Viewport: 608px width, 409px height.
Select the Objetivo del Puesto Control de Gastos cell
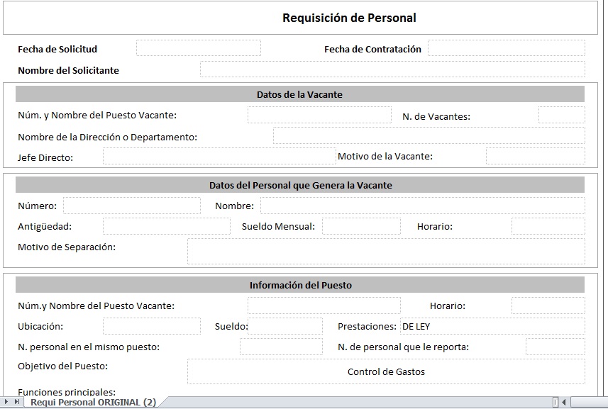[x=386, y=372]
